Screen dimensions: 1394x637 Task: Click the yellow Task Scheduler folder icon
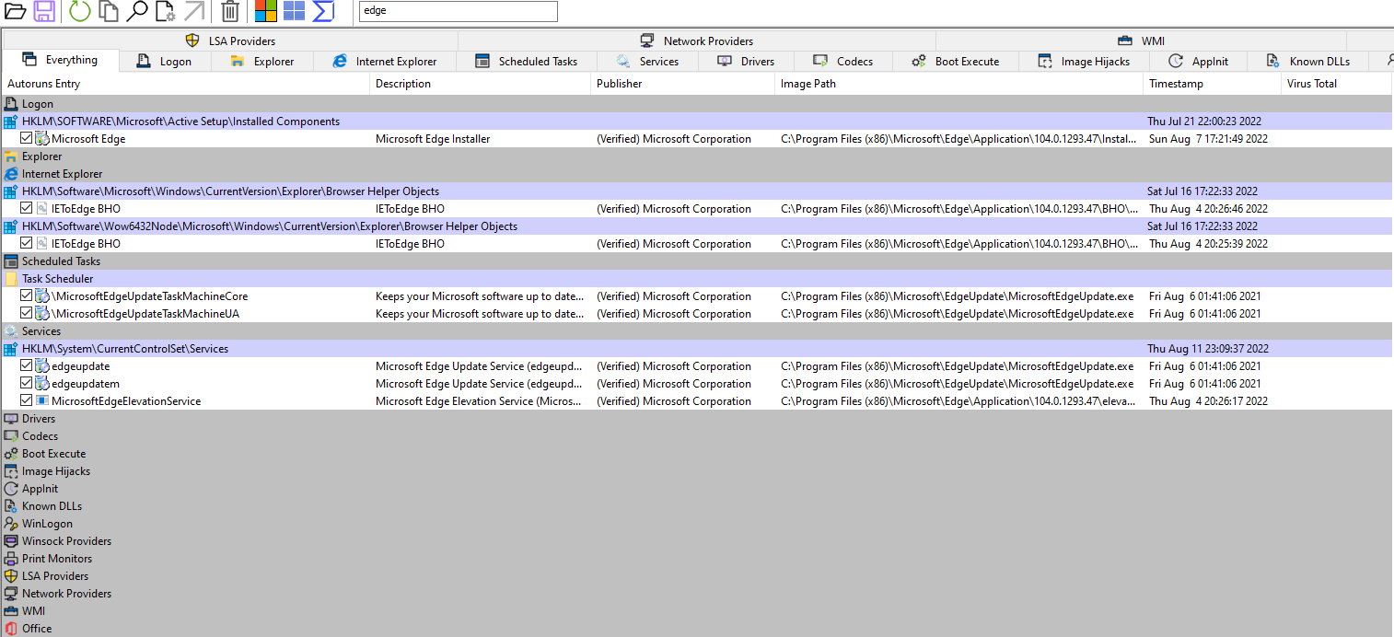(x=11, y=279)
